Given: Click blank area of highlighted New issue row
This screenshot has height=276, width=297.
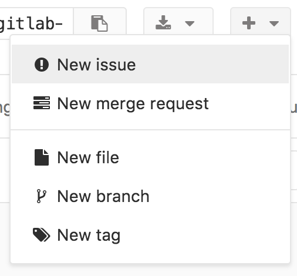Looking at the screenshot, I should tap(211, 64).
